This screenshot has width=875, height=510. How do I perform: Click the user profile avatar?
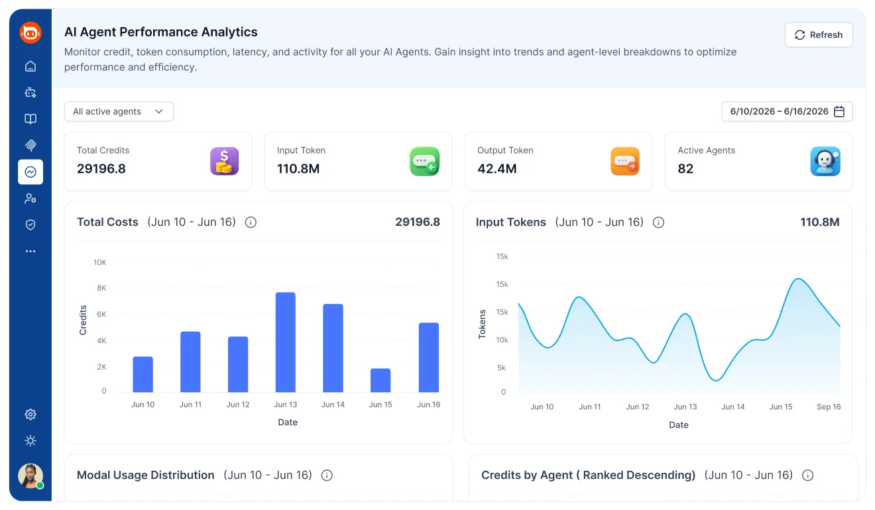pos(30,476)
